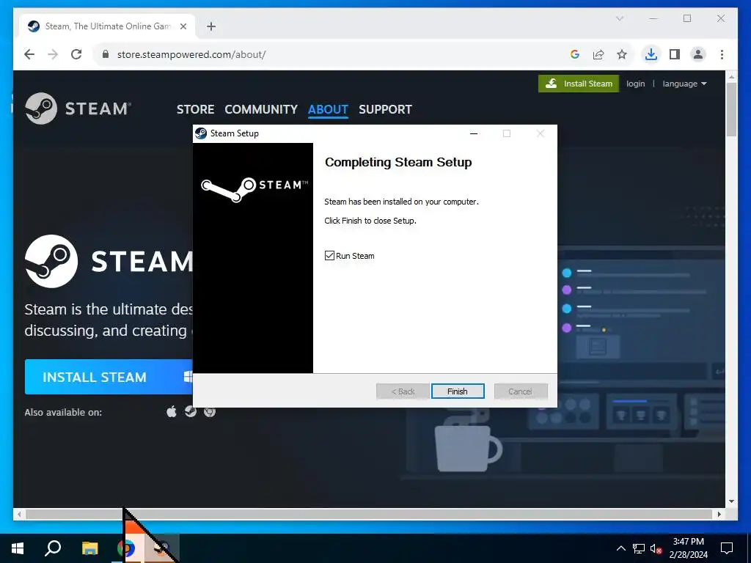Open Windows Start menu

(x=18, y=548)
